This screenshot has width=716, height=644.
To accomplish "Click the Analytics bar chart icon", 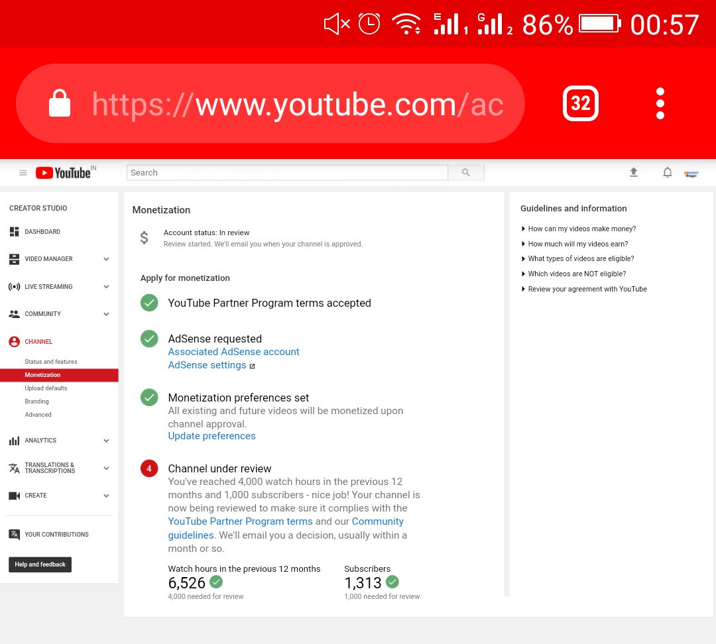I will 14,441.
